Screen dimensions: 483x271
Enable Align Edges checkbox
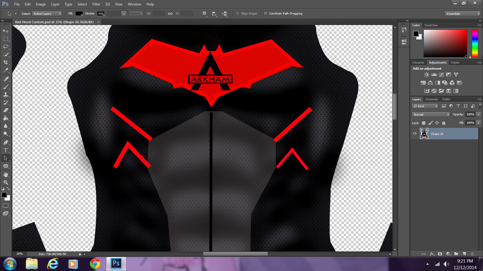pos(238,14)
